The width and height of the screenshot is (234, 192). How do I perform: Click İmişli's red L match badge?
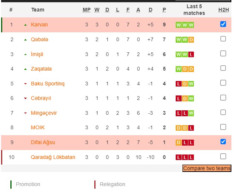(191, 54)
